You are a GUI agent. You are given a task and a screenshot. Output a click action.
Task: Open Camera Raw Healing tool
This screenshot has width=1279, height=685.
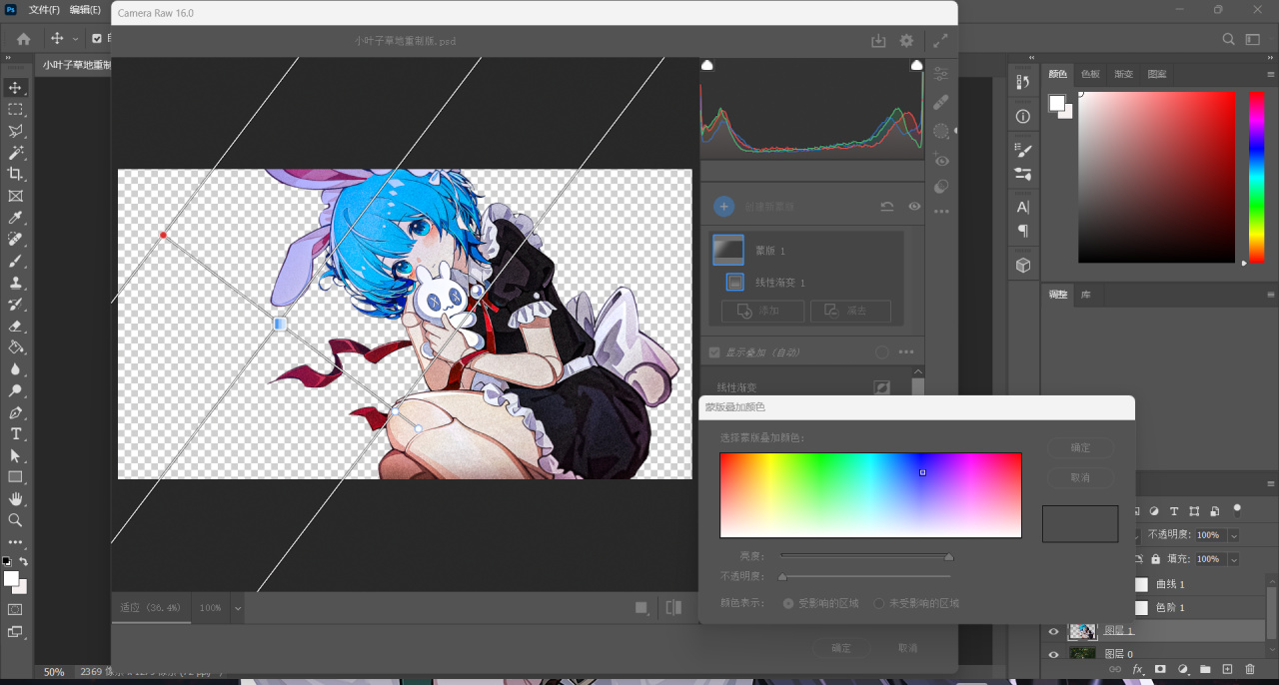pyautogui.click(x=940, y=102)
